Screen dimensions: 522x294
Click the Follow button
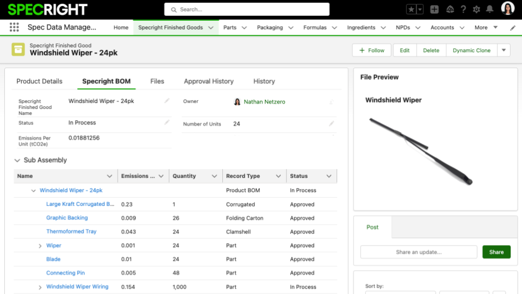click(372, 50)
